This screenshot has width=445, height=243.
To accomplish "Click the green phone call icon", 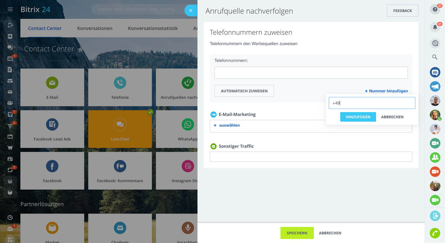I will tap(435, 233).
